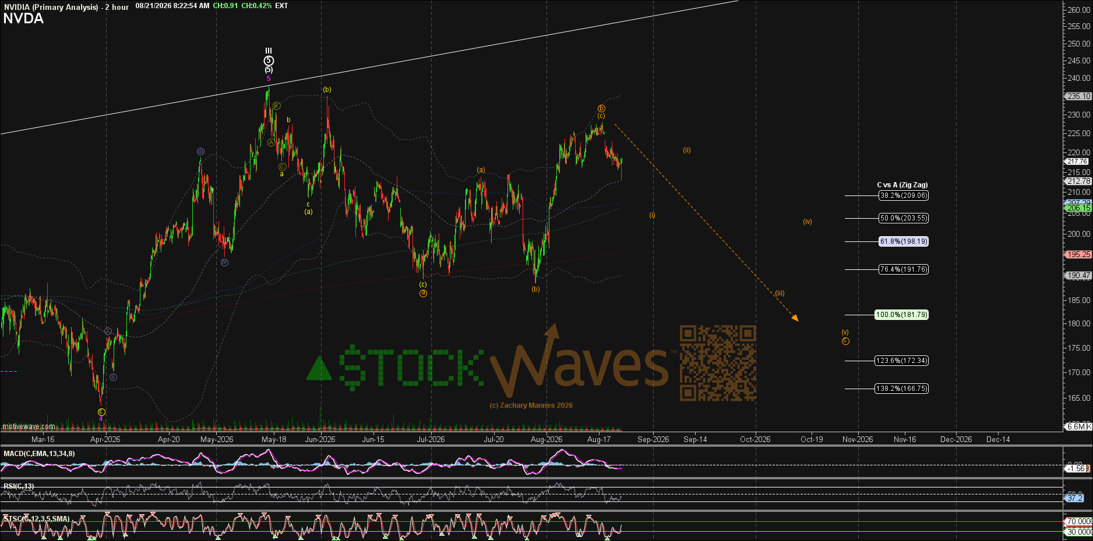Image resolution: width=1093 pixels, height=541 pixels.
Task: Select the projected (iv) wave label
Action: pyautogui.click(x=808, y=222)
